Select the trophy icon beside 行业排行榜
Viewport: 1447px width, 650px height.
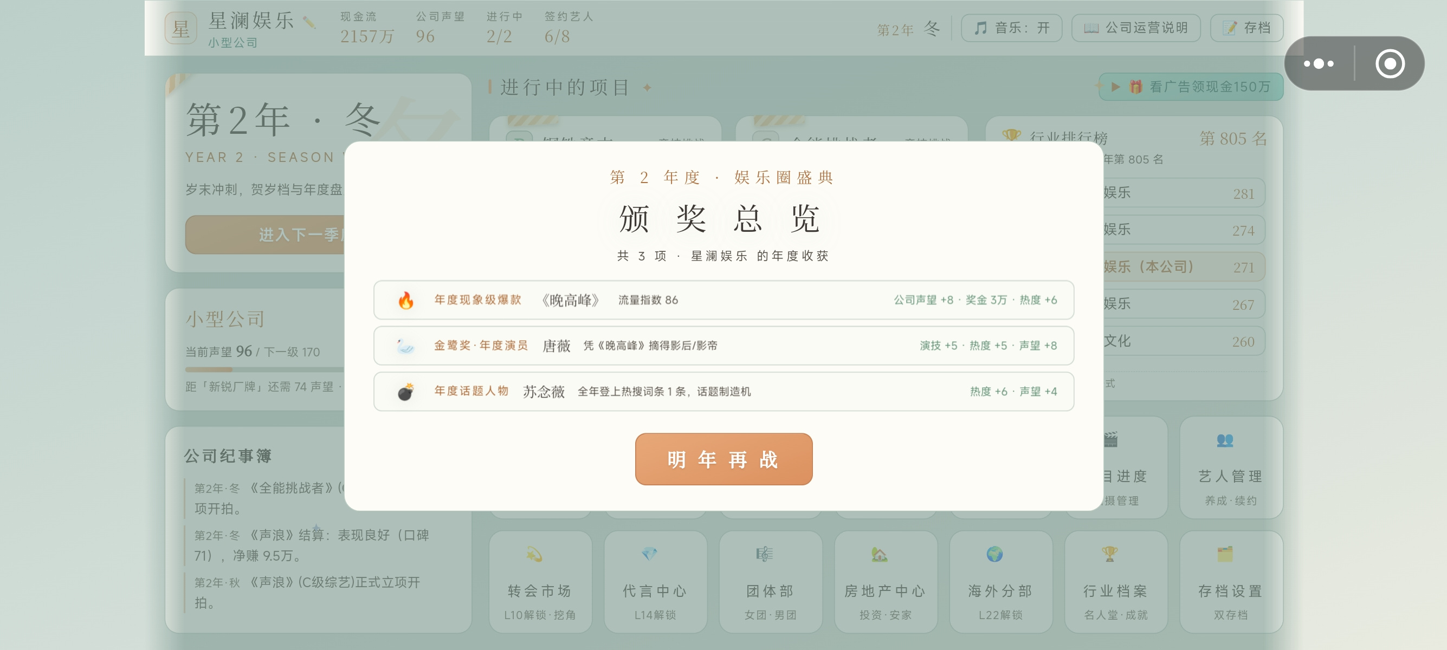click(x=1011, y=136)
